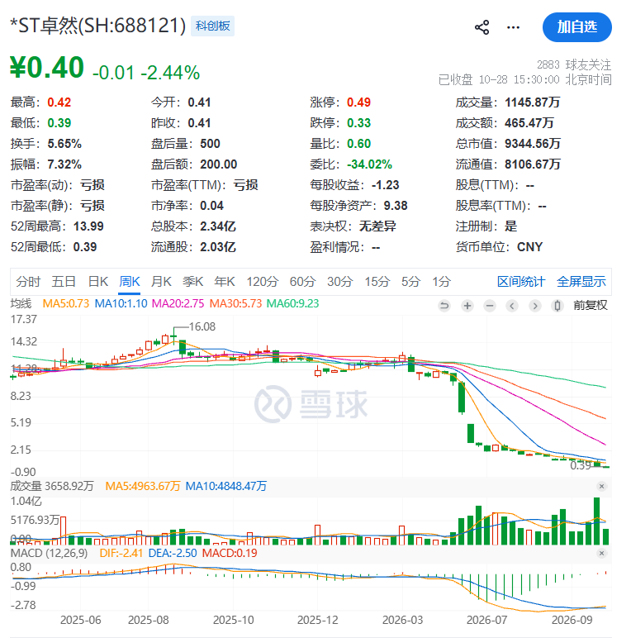Click the 每股净资产 9.38 value
Image resolution: width=631 pixels, height=638 pixels.
[396, 206]
